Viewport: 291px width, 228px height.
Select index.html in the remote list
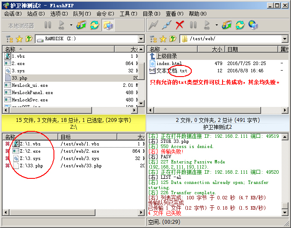(169, 63)
